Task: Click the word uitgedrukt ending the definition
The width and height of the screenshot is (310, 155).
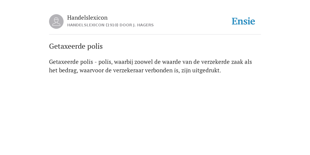Action: (x=206, y=70)
